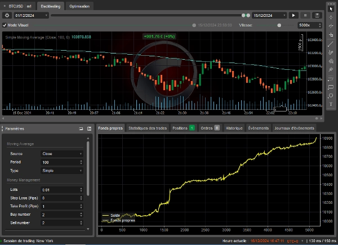Toggle the Mode Visuel checkbox
338x245 pixels.
click(5, 25)
